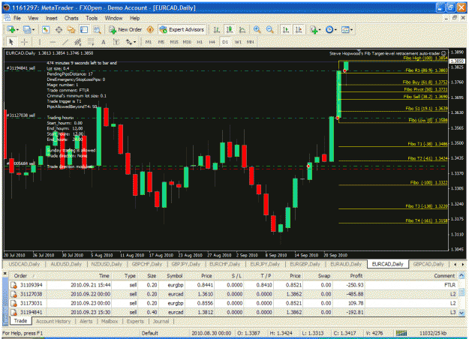Switch to the USDCAD,Daily chart tab
The width and height of the screenshot is (469, 339).
pos(24,264)
